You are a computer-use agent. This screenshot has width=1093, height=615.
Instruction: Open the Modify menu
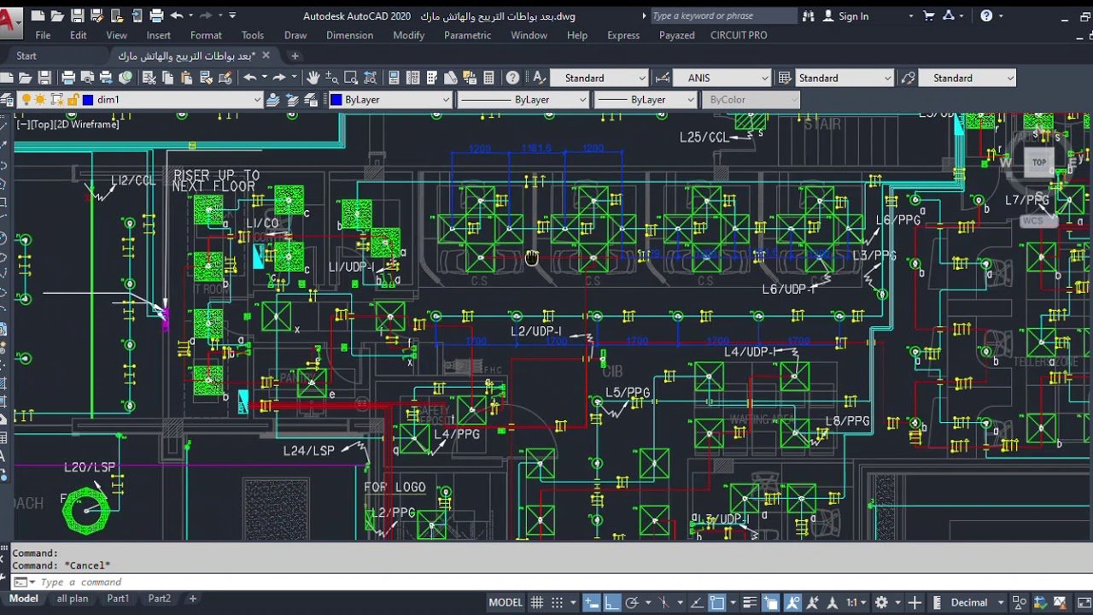pos(408,35)
